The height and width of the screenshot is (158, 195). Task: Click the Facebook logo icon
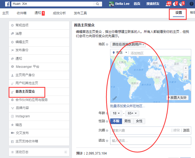point(8,4)
